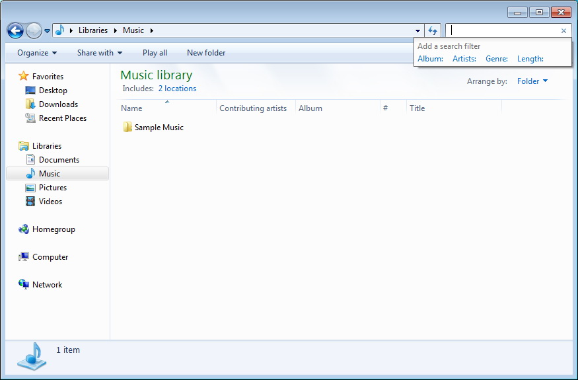Image resolution: width=578 pixels, height=380 pixels.
Task: Click the Homegroup icon
Action: (x=24, y=229)
